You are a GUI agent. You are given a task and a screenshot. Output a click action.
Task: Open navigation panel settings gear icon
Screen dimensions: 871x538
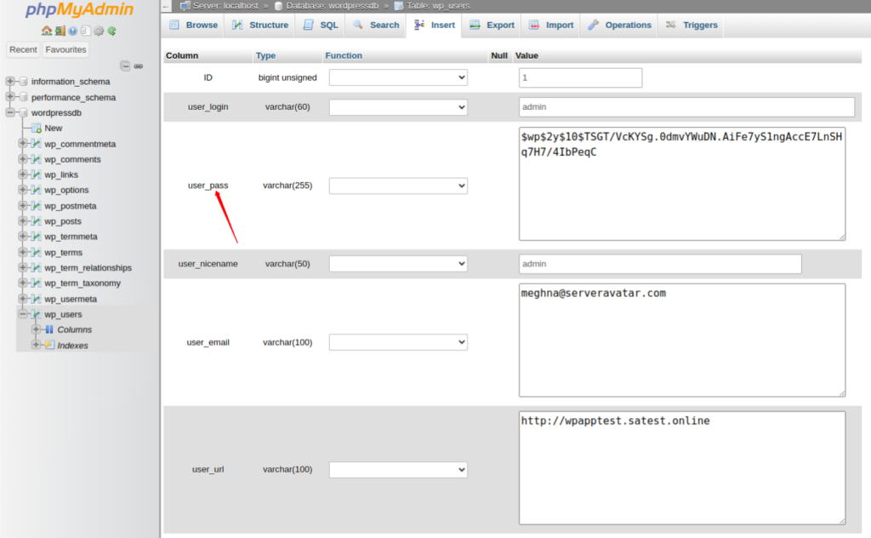99,31
